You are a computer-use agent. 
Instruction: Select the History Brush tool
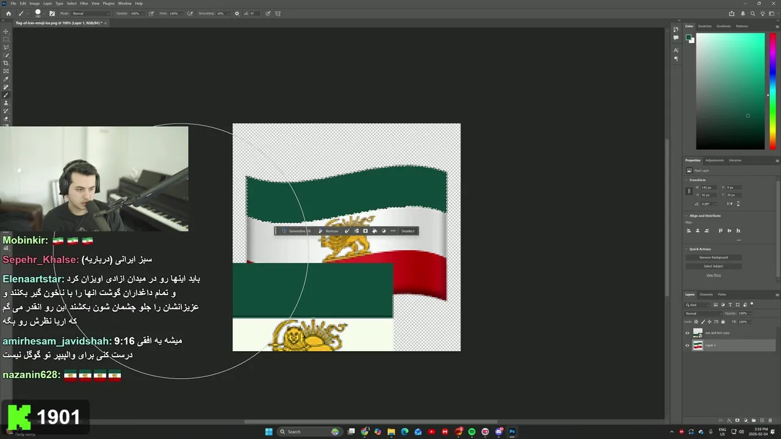tap(6, 111)
